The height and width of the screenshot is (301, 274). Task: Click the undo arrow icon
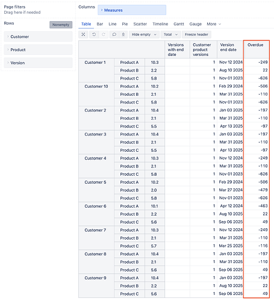click(x=94, y=34)
